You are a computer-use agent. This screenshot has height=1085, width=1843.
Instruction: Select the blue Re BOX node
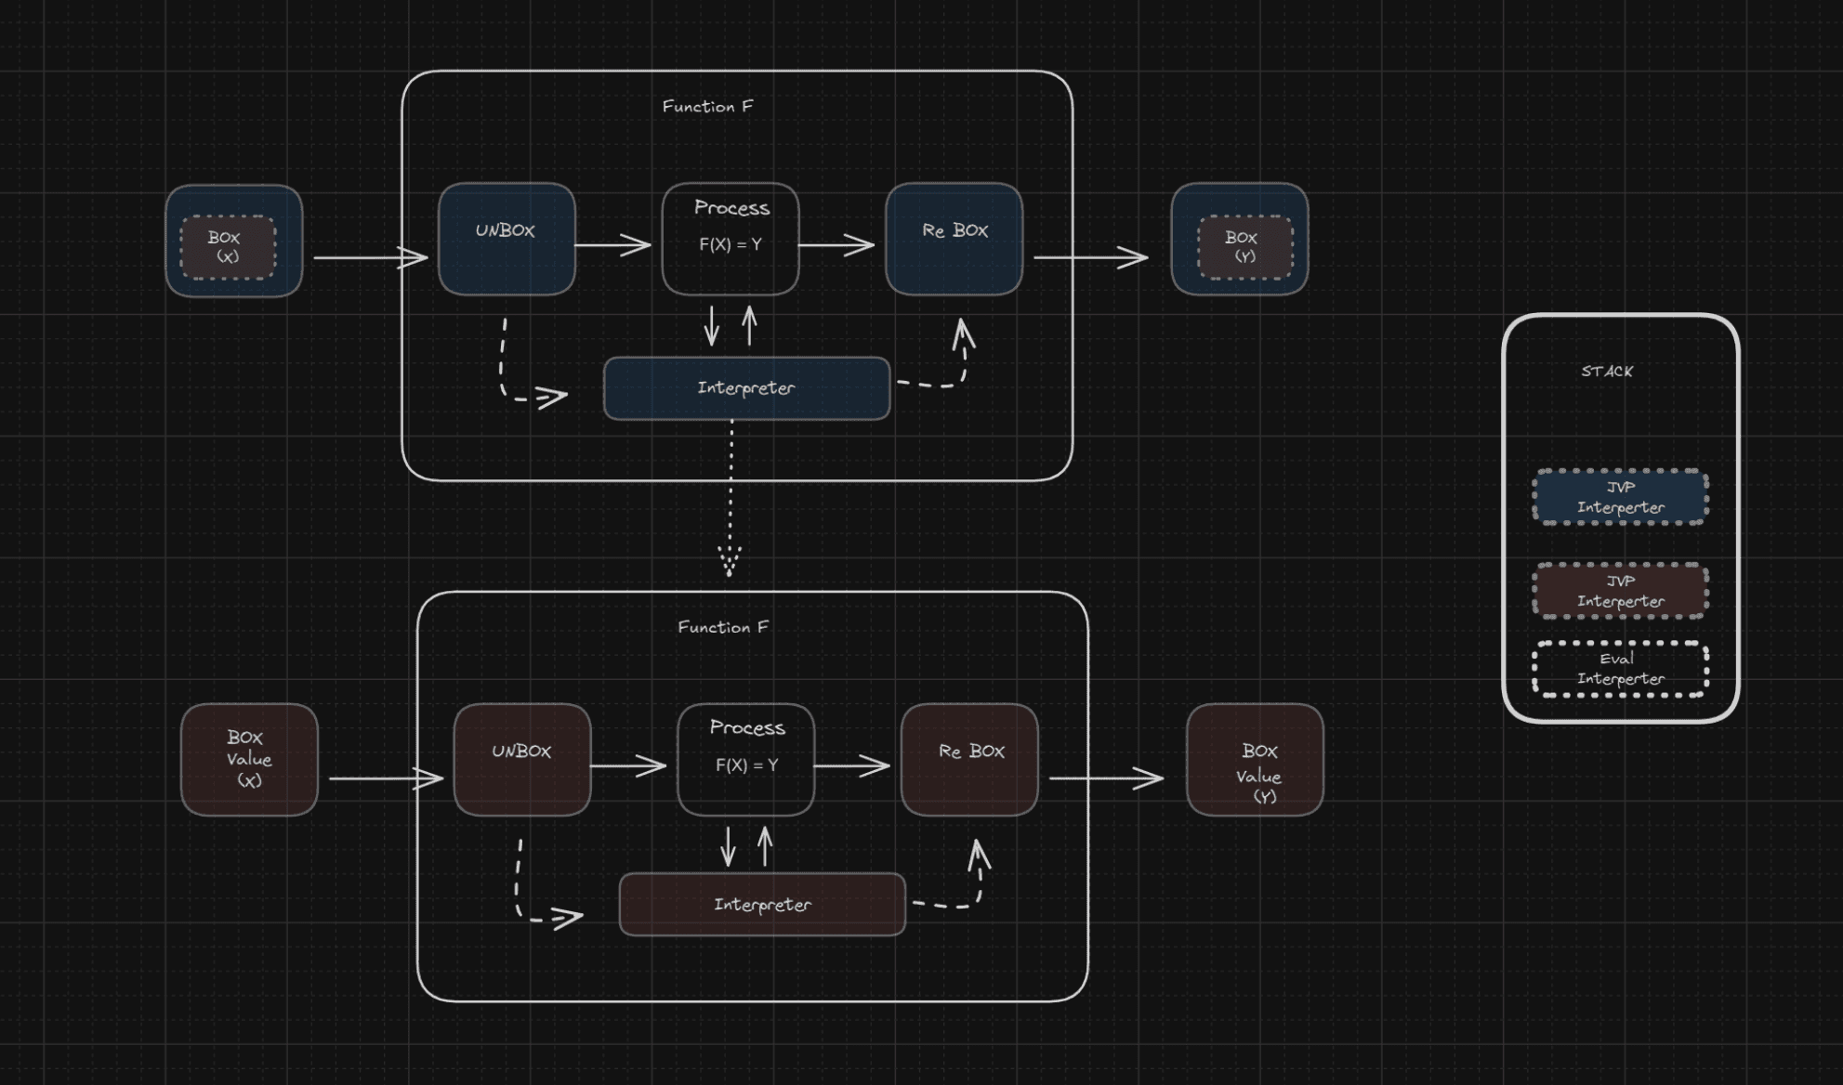(x=954, y=239)
